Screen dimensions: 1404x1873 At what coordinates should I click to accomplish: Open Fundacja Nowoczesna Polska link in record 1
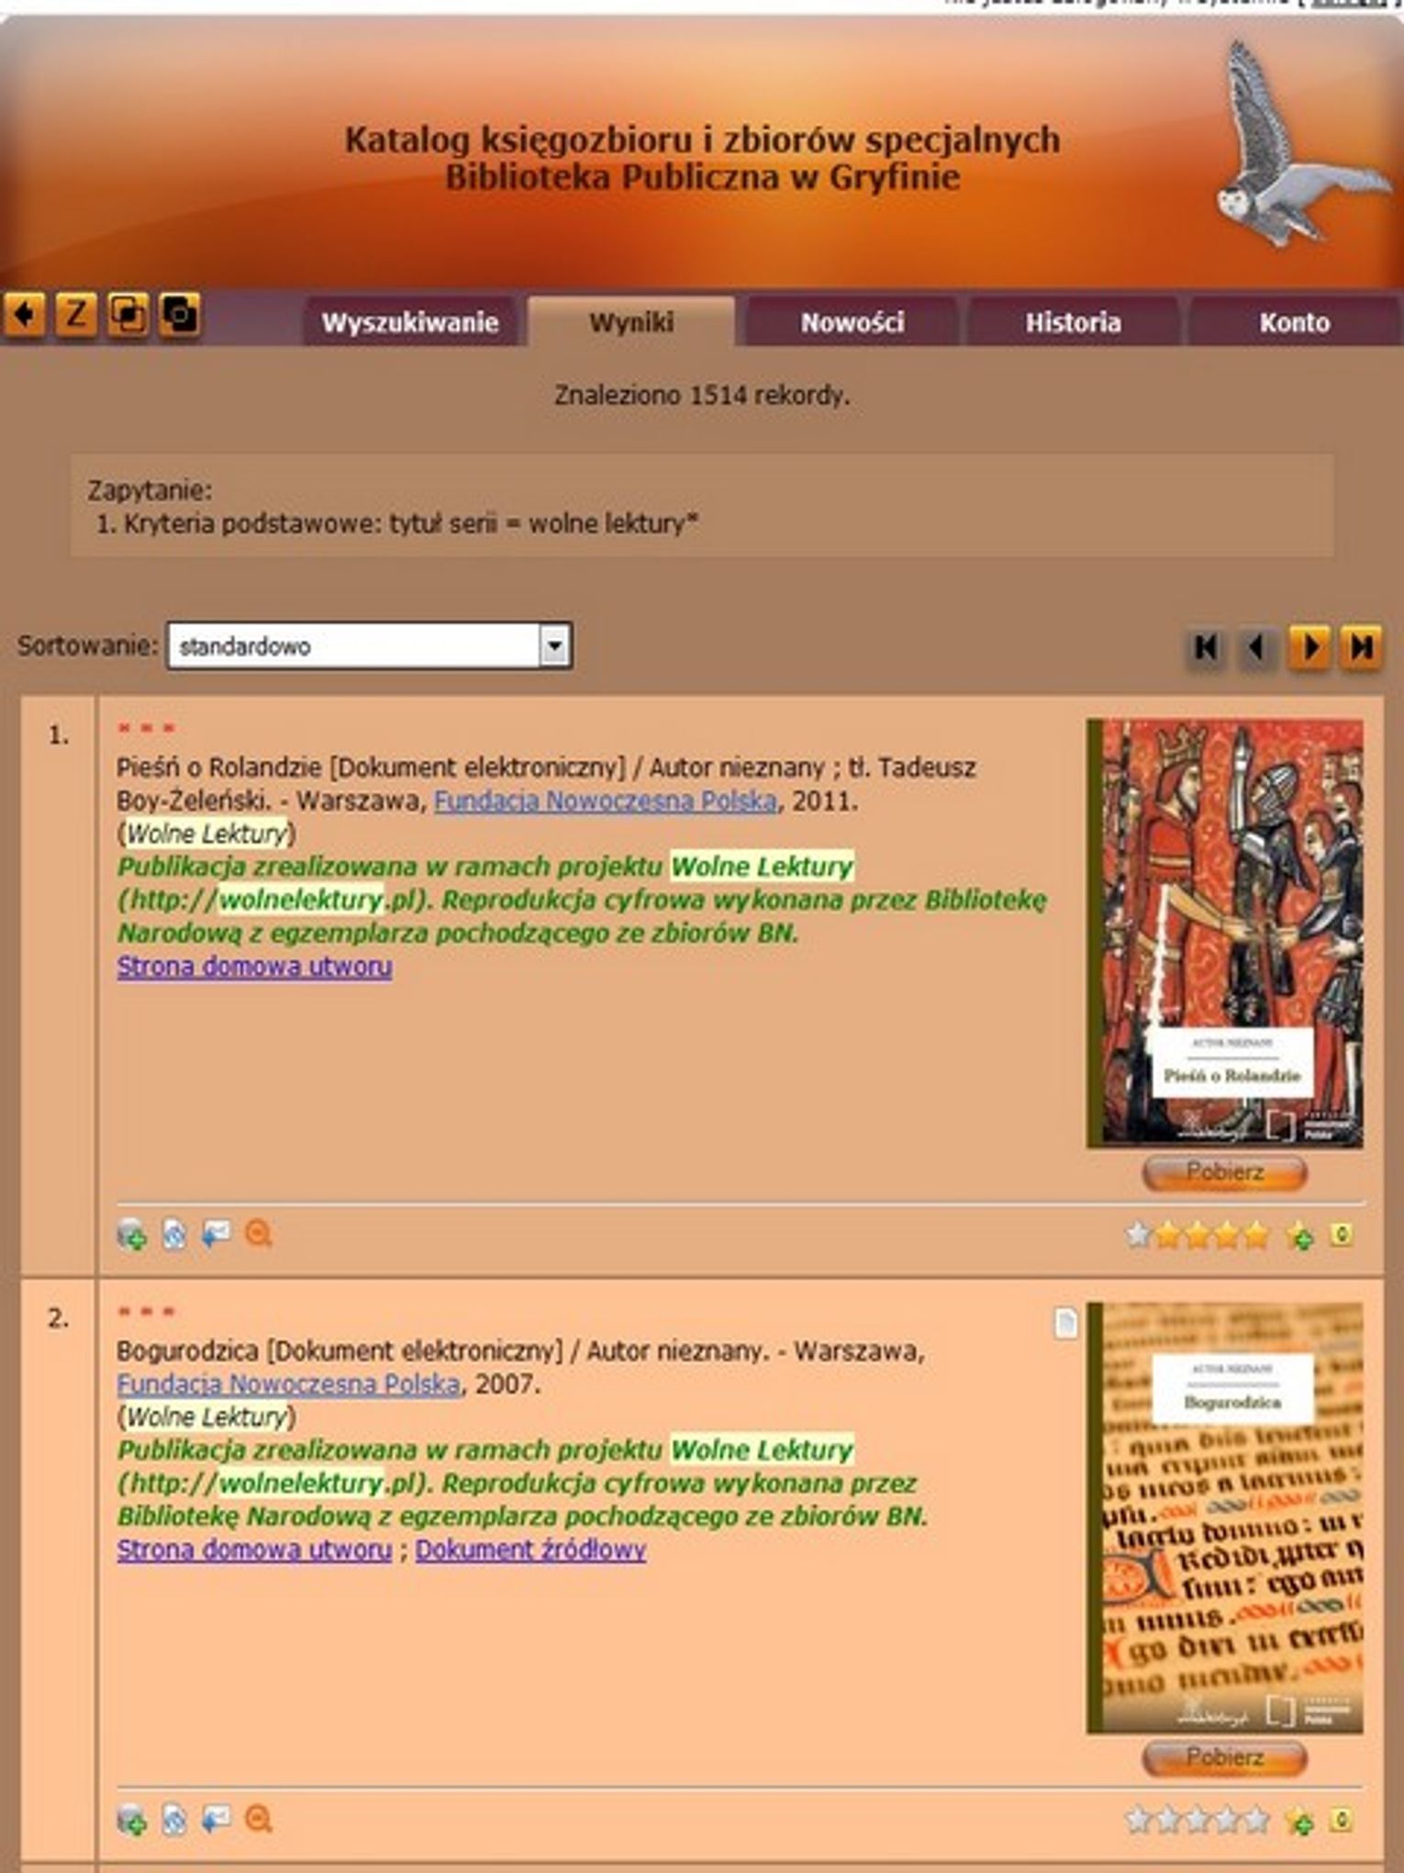coord(605,801)
